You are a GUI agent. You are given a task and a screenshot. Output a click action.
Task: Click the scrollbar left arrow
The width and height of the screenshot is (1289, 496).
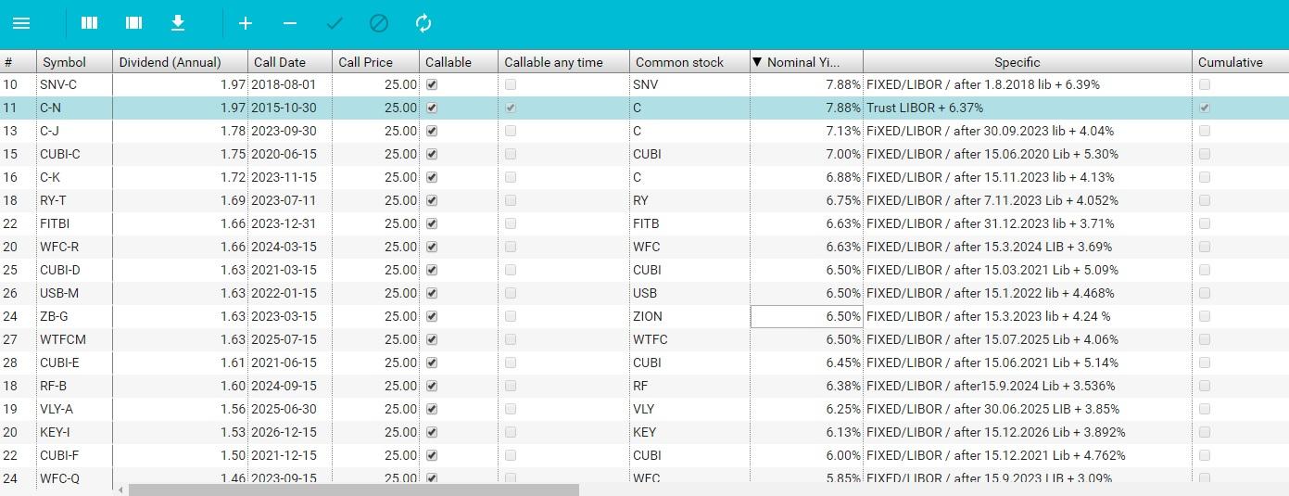pos(120,490)
